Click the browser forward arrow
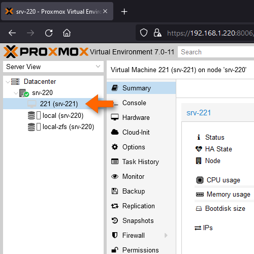The image size is (254, 254). pos(30,33)
